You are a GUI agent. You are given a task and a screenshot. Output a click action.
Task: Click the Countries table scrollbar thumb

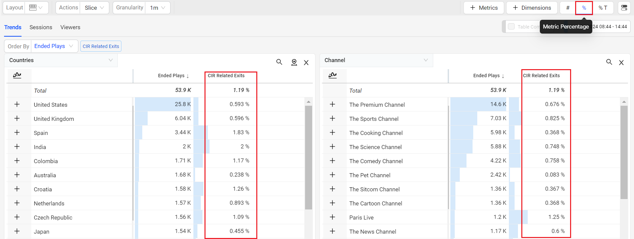coord(308,158)
